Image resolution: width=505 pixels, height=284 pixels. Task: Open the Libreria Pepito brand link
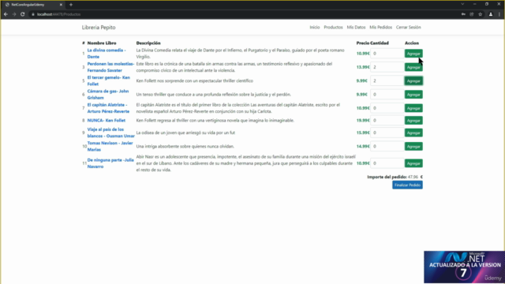(99, 28)
